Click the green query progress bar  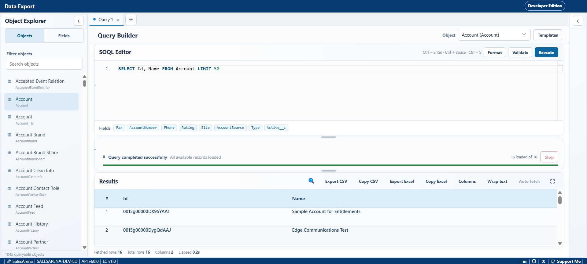click(330, 165)
